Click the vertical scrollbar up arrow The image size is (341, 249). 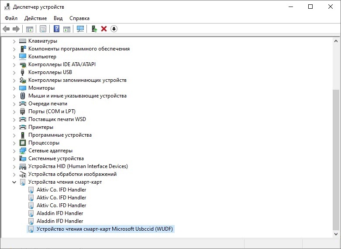pos(336,40)
